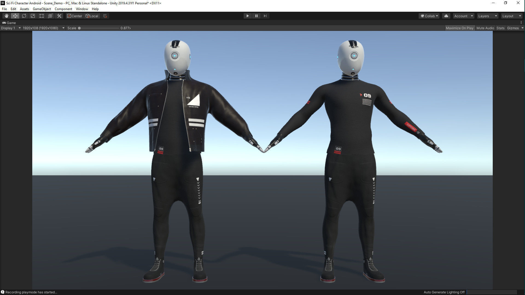Toggle Center pivot mode button
This screenshot has height=295, width=525.
74,16
